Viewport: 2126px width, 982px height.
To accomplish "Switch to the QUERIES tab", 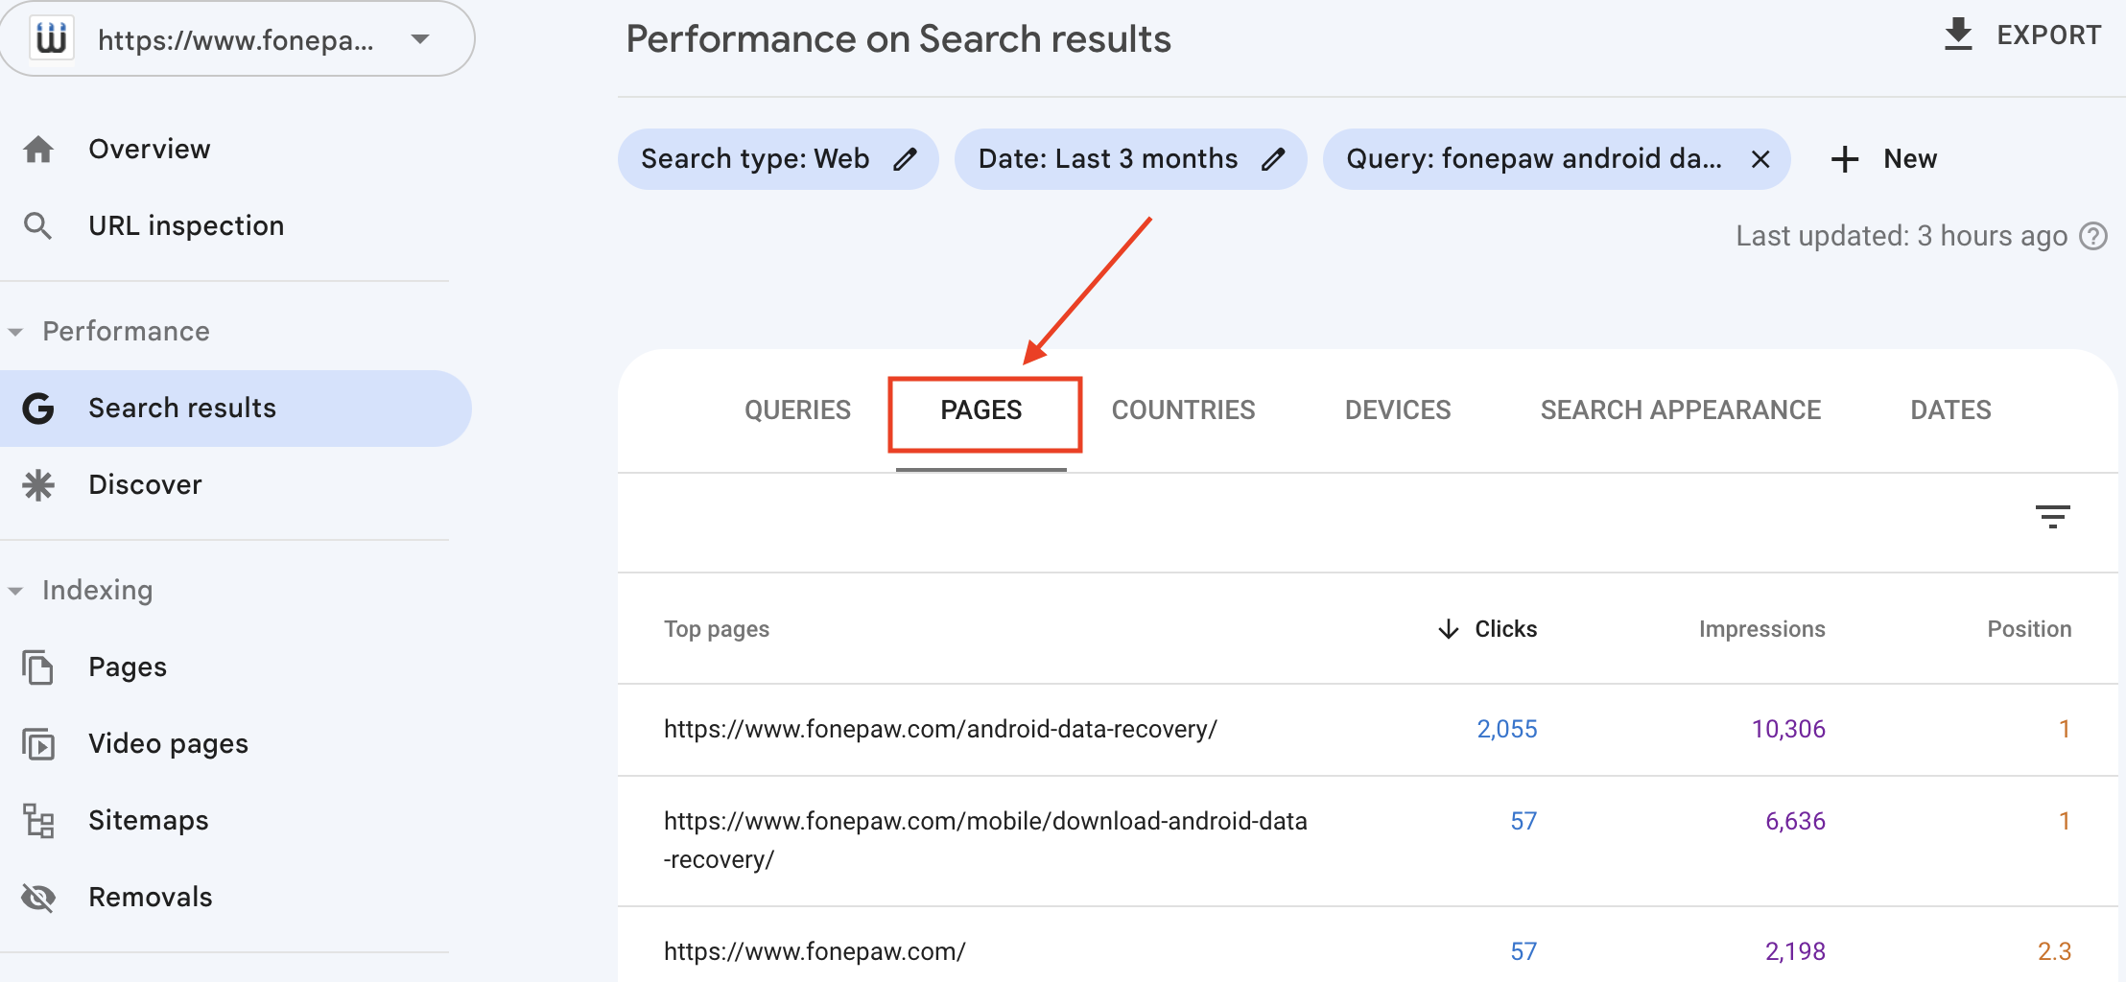I will coord(797,410).
